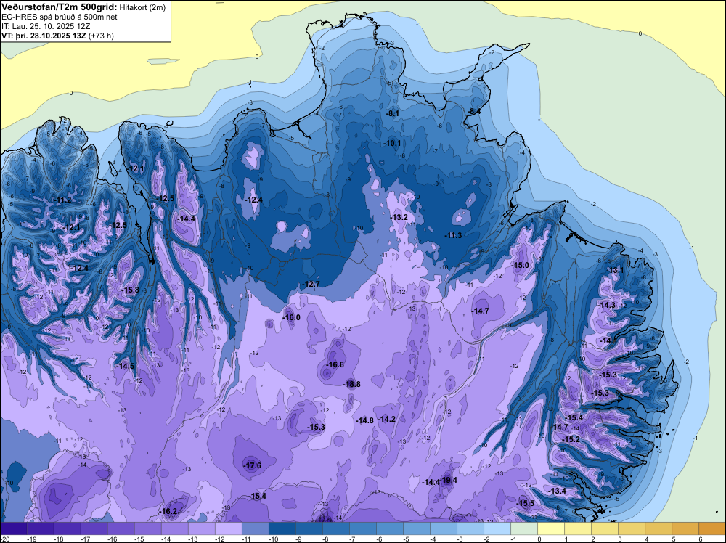Click the -15.8 temperature value
Image resolution: width=726 pixels, height=543 pixels.
(130, 290)
